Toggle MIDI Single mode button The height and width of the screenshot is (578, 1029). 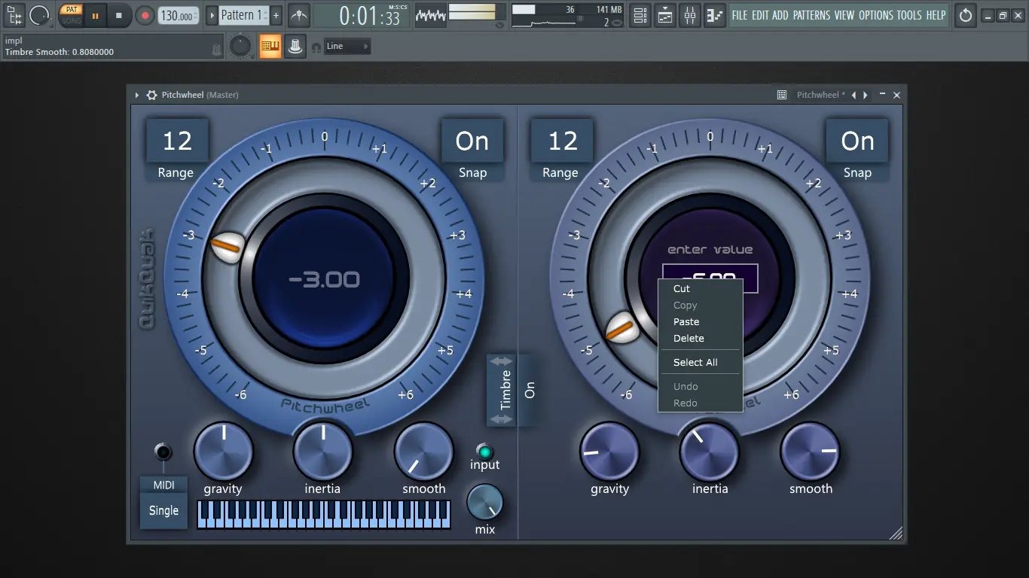163,510
